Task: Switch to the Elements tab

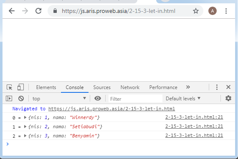Action: point(46,87)
